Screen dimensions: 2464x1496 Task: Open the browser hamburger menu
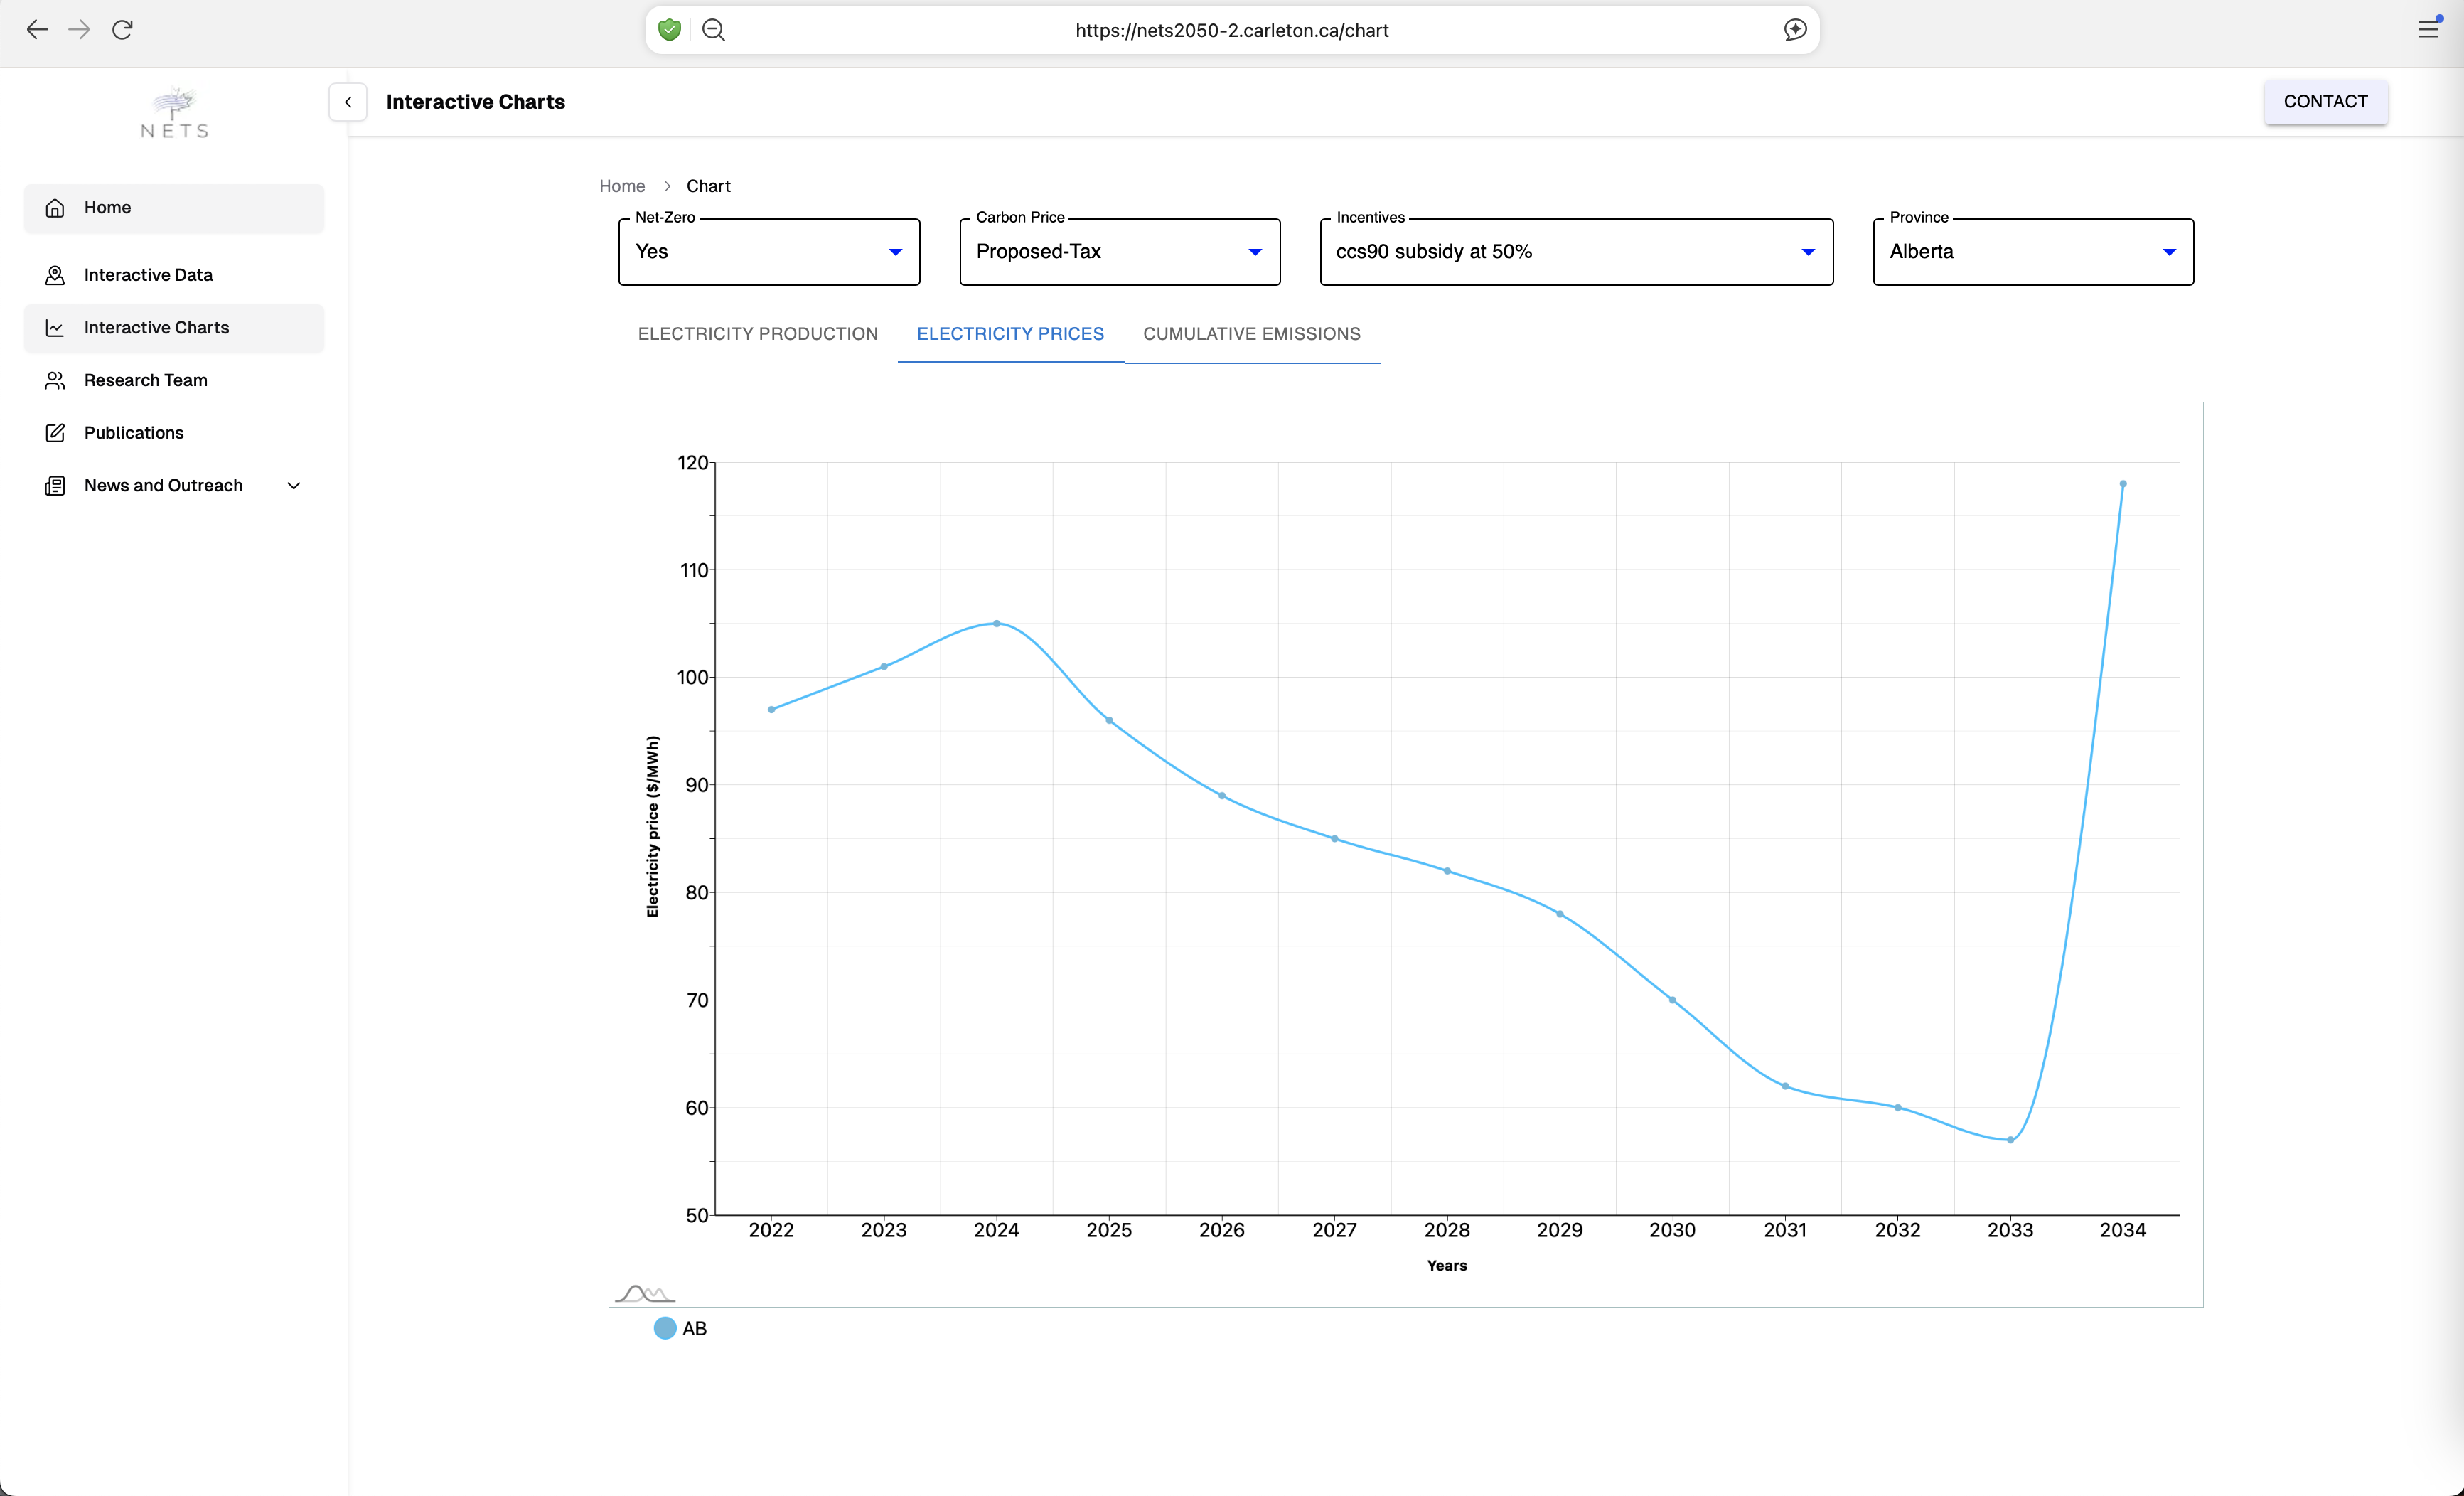click(x=2427, y=29)
